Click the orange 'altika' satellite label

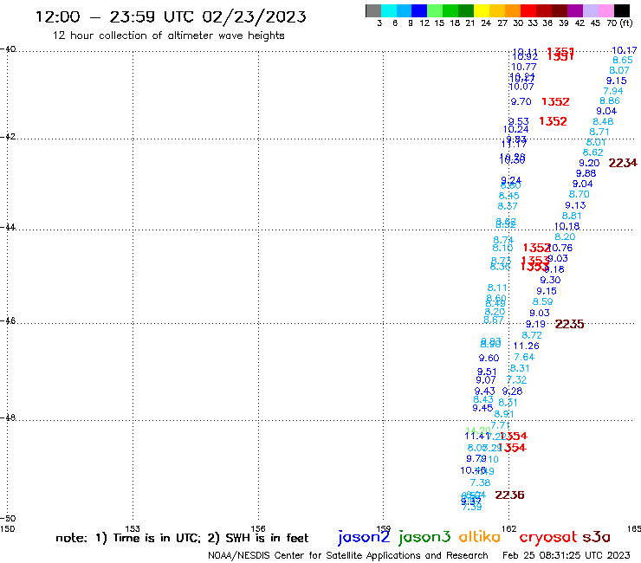[x=480, y=537]
